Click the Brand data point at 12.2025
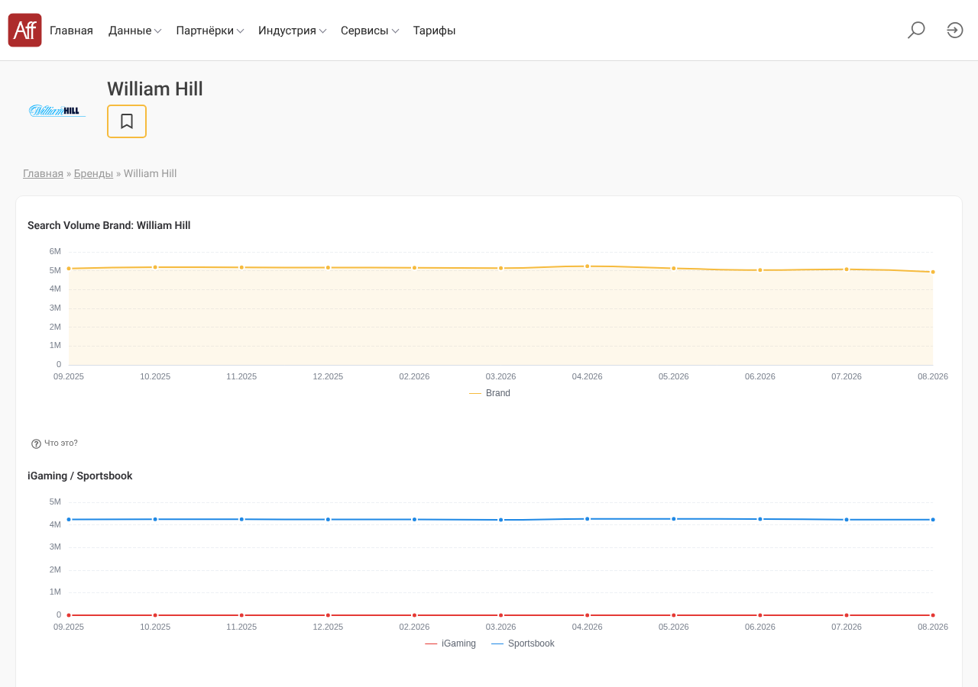Viewport: 978px width, 687px height. pos(328,267)
